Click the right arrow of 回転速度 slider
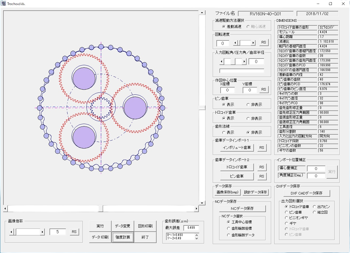The width and height of the screenshot is (350, 253). [253, 43]
